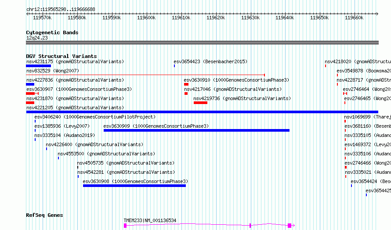Open nsv4227836 gnomAD variant label

(75, 80)
